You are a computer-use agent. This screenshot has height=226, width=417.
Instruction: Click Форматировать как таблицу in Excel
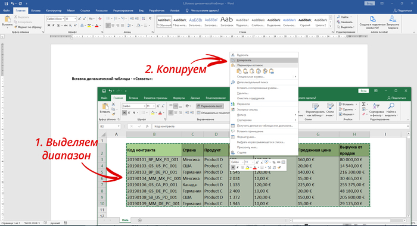tap(315, 109)
